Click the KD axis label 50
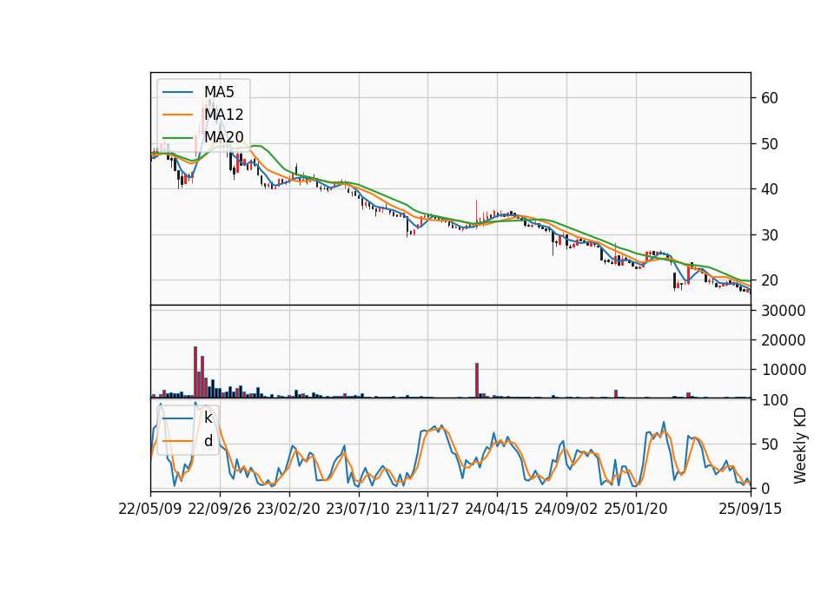Image resolution: width=834 pixels, height=599 pixels. (770, 444)
